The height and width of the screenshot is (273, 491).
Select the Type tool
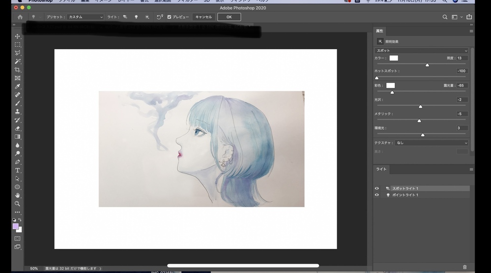click(18, 170)
